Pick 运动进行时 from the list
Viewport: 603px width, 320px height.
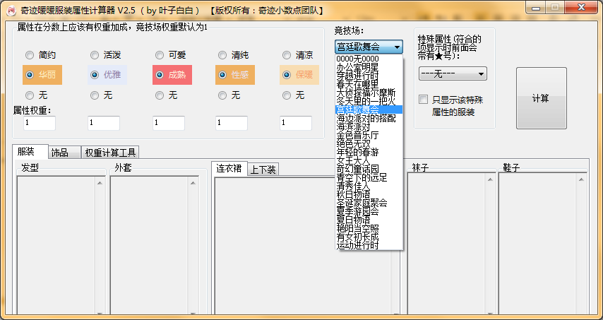coord(362,245)
